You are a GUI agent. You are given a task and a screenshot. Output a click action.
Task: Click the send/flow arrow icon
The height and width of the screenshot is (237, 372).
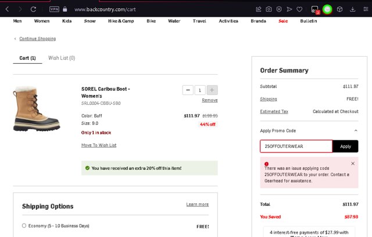pos(289,9)
